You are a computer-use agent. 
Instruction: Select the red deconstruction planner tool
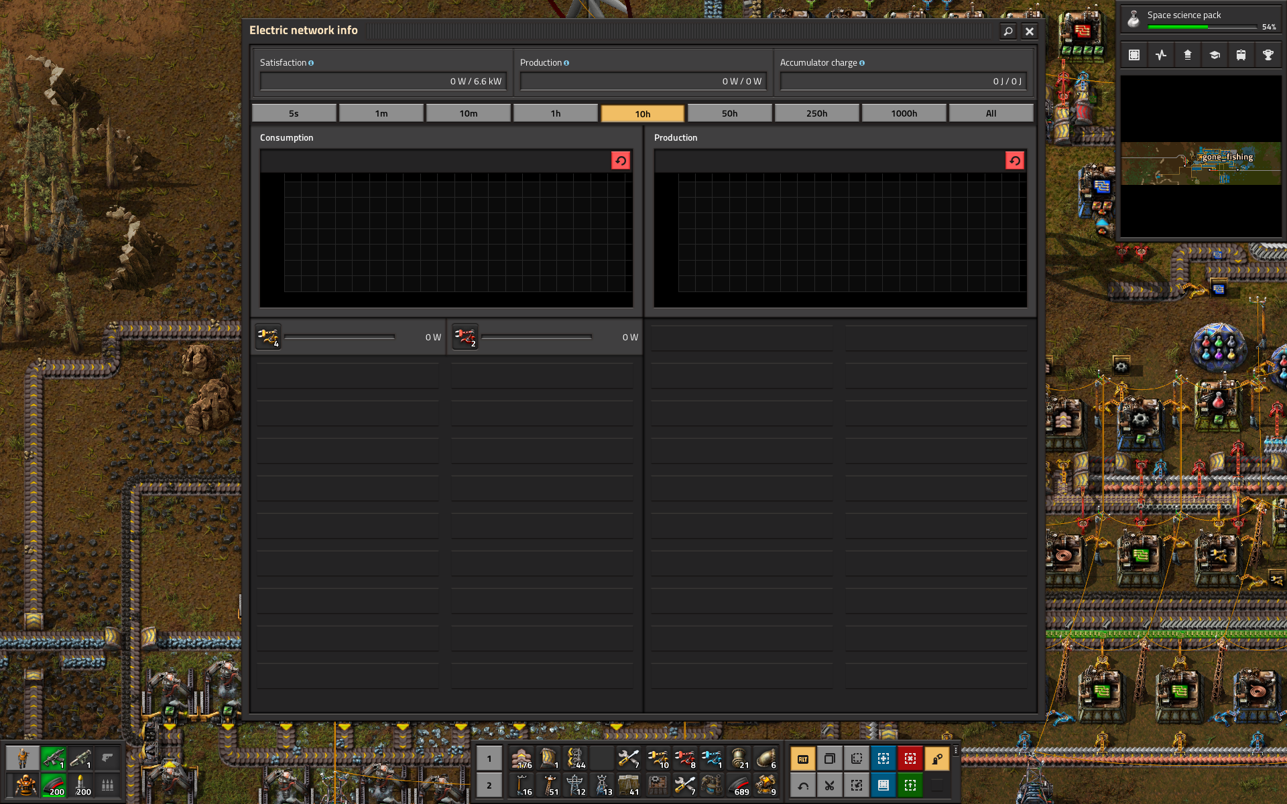(910, 758)
